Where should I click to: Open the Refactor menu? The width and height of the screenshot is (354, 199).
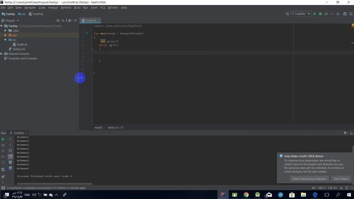pyautogui.click(x=66, y=8)
